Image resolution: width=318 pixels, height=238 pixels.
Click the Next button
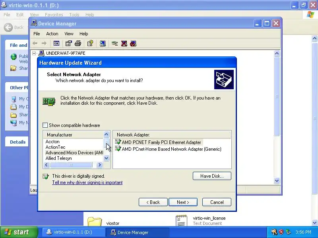pyautogui.click(x=183, y=202)
